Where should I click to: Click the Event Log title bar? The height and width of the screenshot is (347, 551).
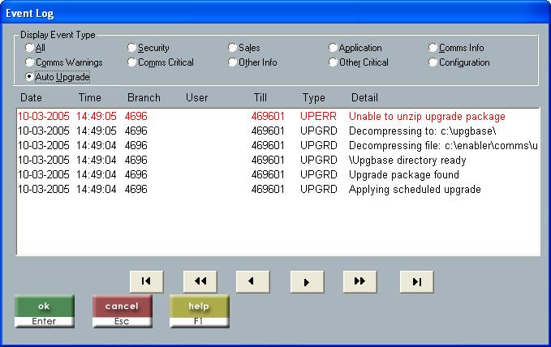point(276,13)
